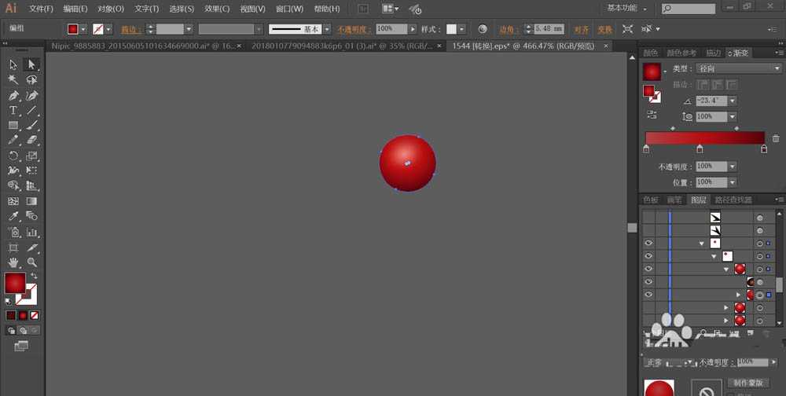Select the Perspective Grid tool
786x396 pixels.
tap(31, 185)
